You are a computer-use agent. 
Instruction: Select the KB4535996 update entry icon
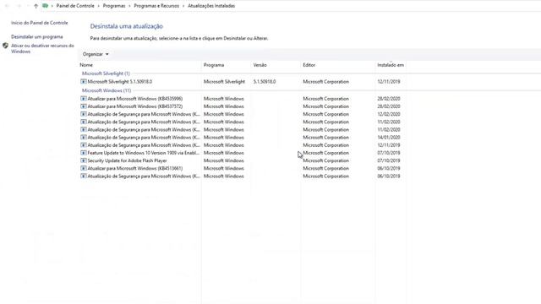[x=83, y=99]
